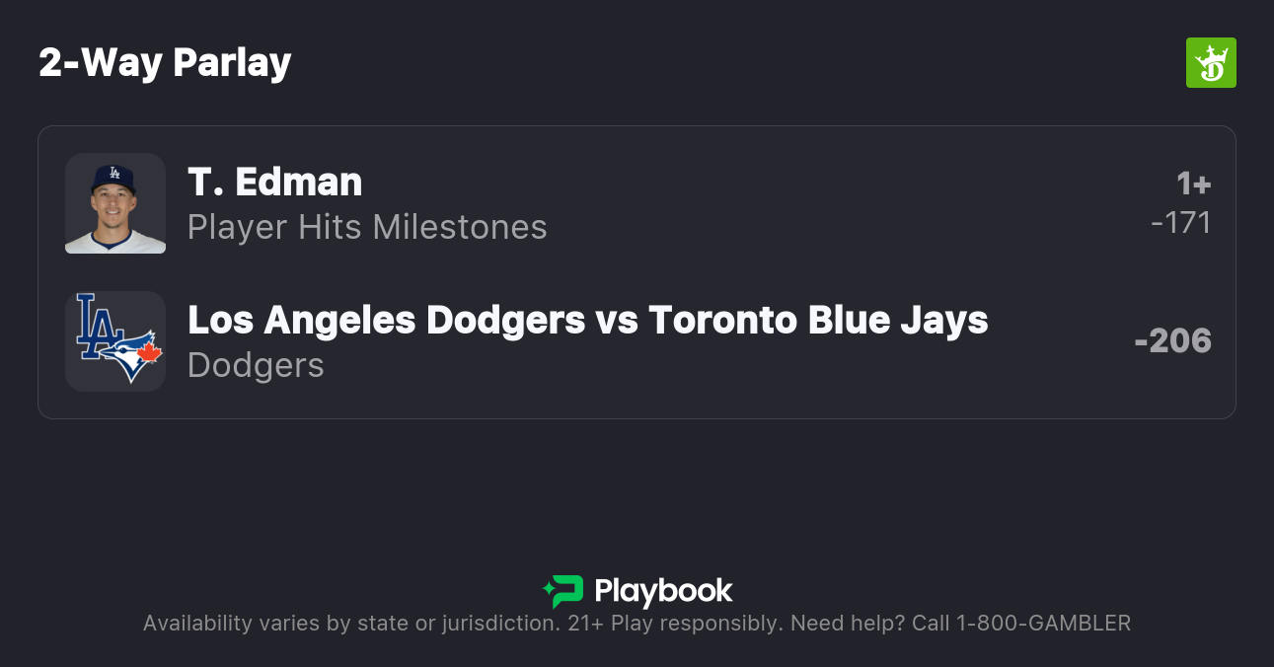Click the Player Hits Milestones label
Viewport: 1274px width, 667px height.
367,227
